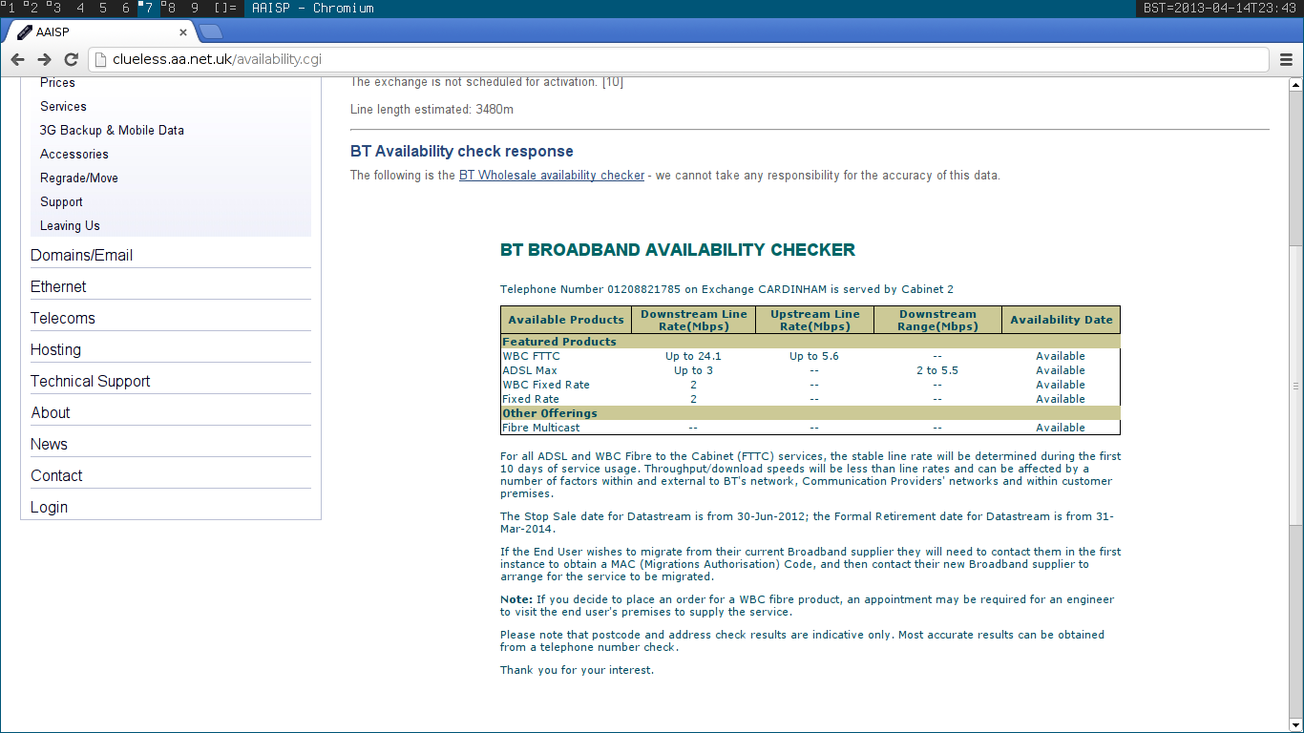1304x733 pixels.
Task: Click the page scrollbar down arrow
Action: click(1295, 724)
